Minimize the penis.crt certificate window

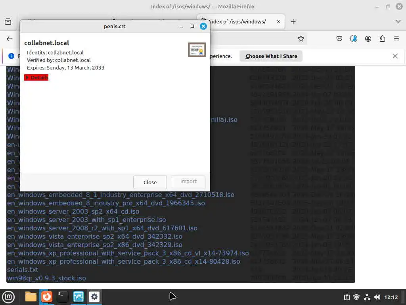(181, 26)
